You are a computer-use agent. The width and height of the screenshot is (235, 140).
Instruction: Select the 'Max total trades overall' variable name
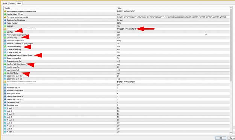15,90
